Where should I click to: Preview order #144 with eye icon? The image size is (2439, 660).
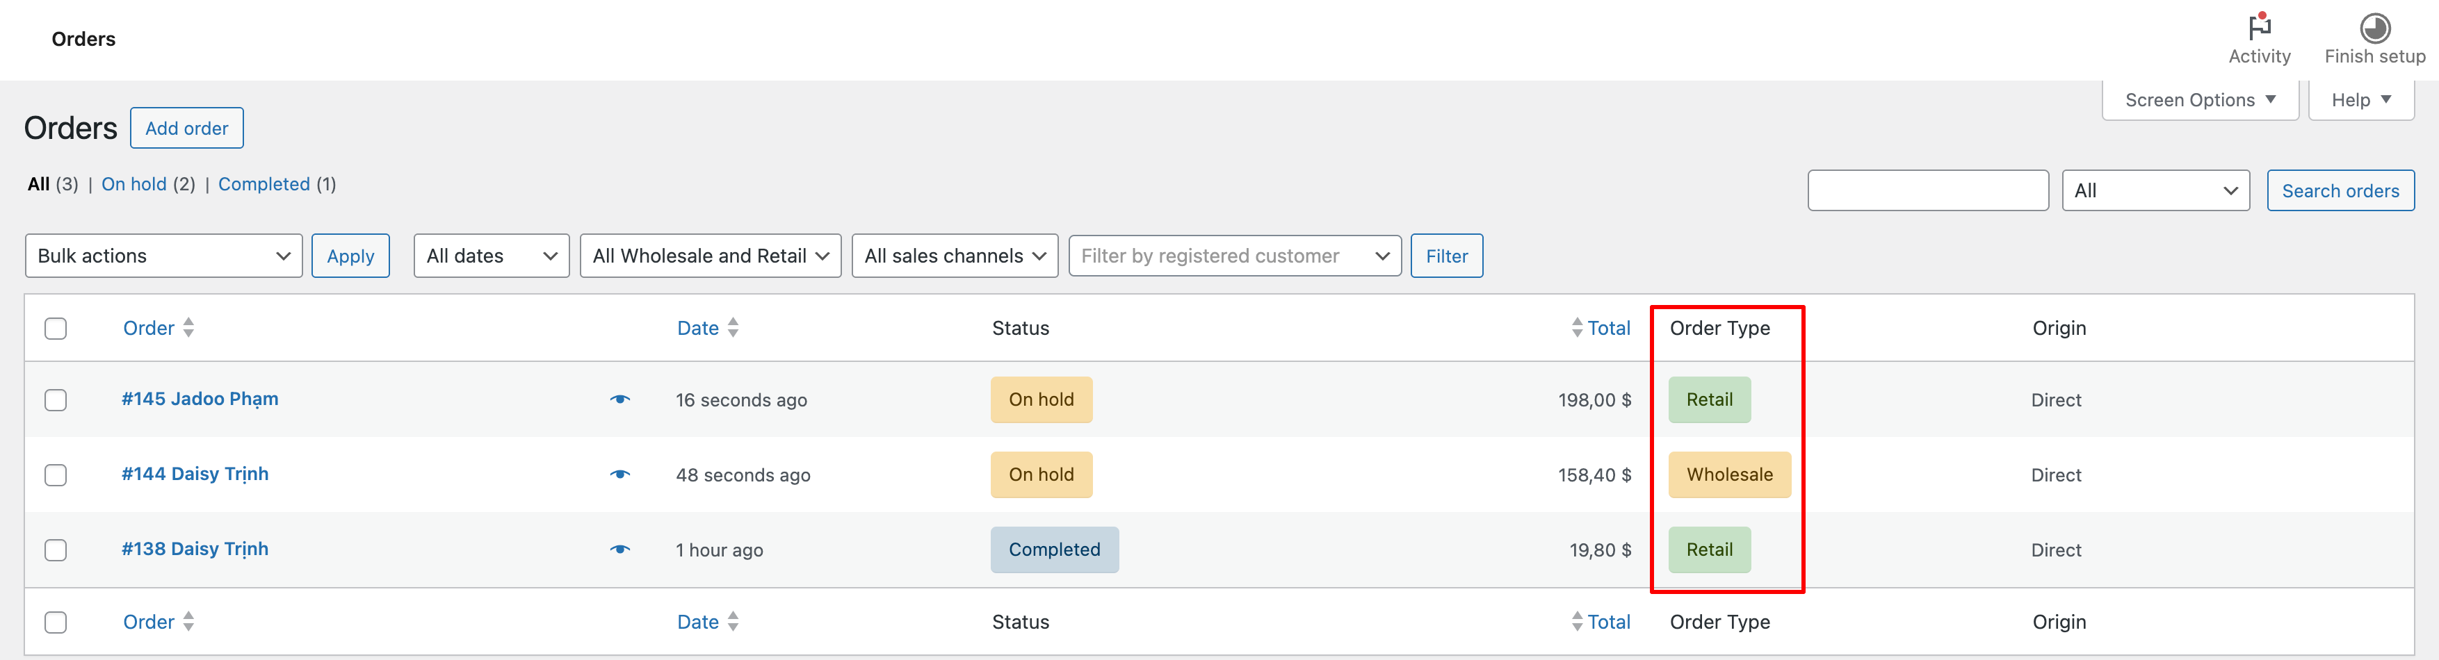[620, 475]
